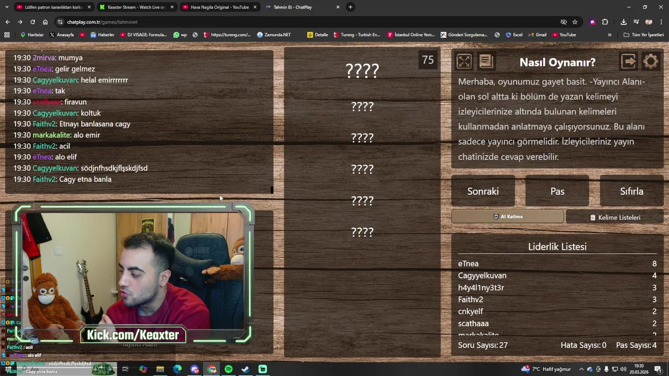Open the Gönderi Sorgulama bookmark
Viewport: 669px width, 376px height.
(x=464, y=35)
